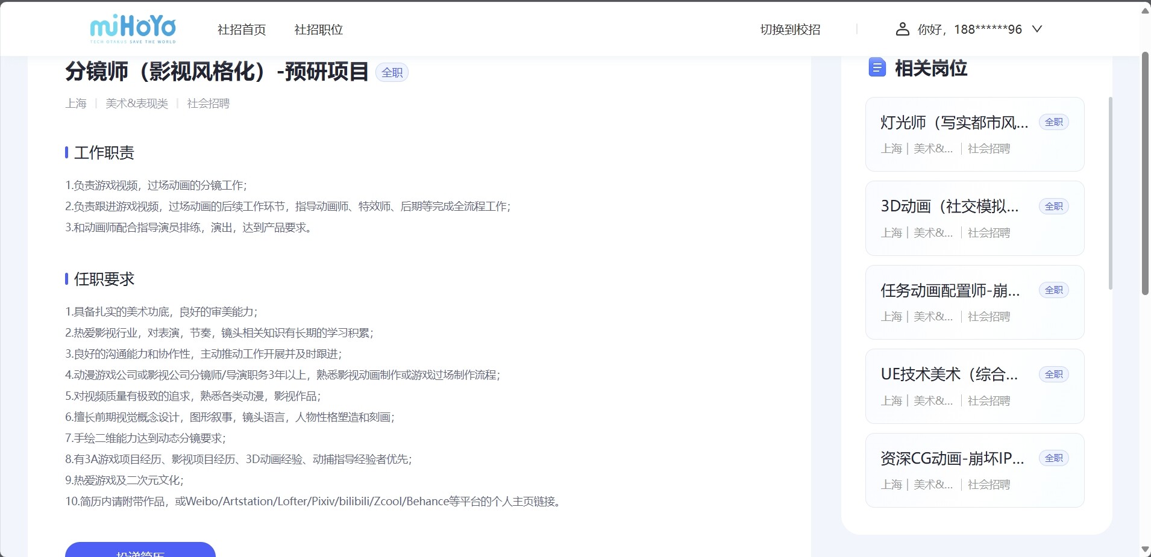Click 全职 tag on the 灯光师 card

[x=1053, y=122]
